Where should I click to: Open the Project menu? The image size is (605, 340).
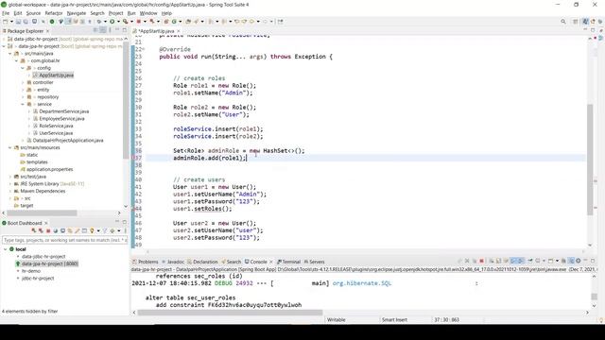pyautogui.click(x=115, y=13)
